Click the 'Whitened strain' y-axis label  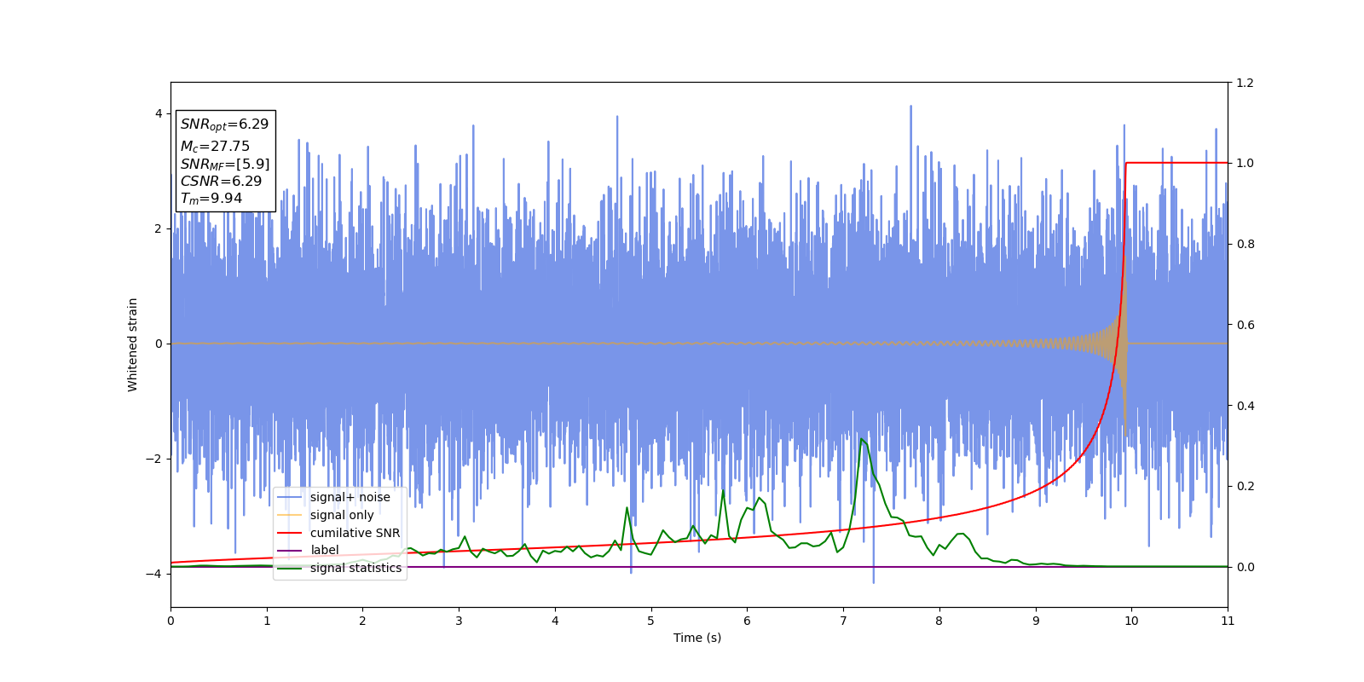(132, 344)
